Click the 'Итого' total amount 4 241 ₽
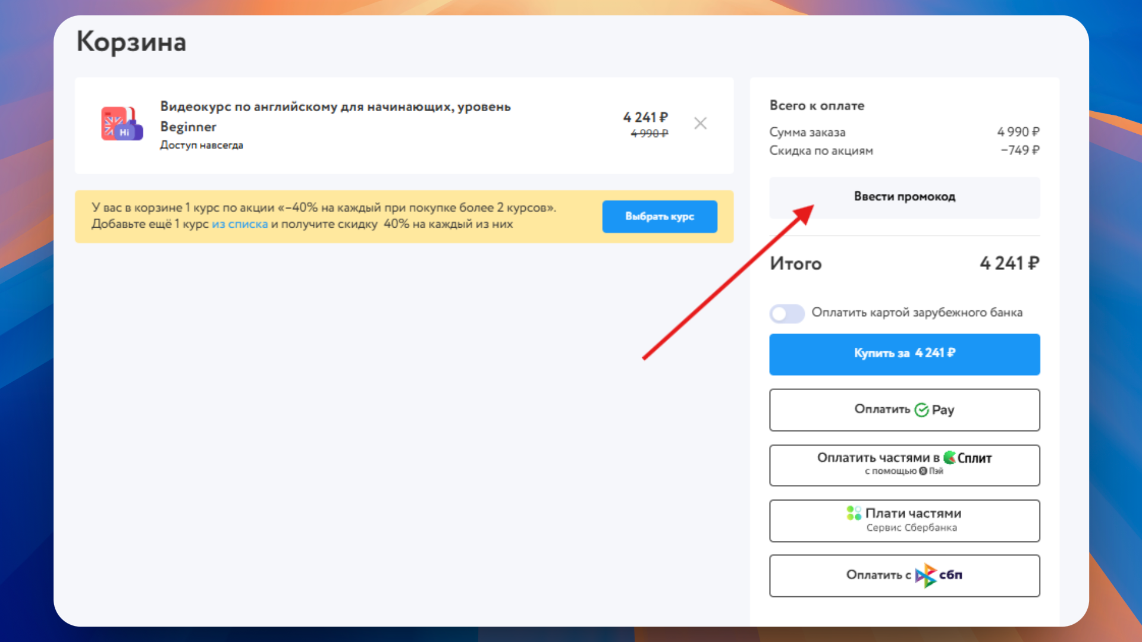 [1009, 263]
